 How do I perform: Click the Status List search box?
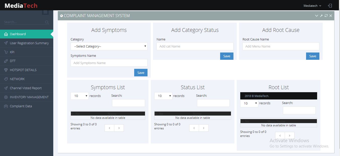point(213,103)
